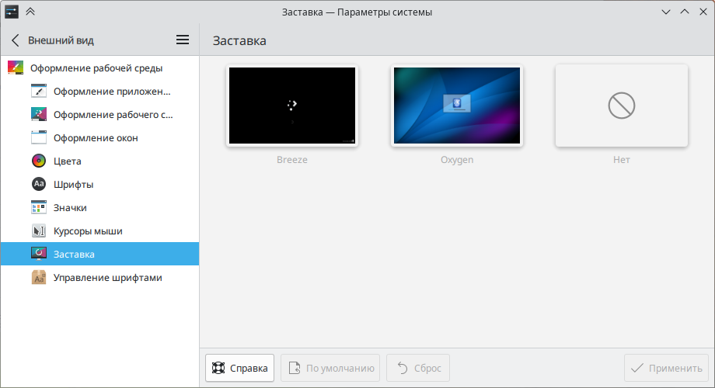Viewport: 715px width, 388px height.
Task: Minimize the window with down chevron
Action: coord(666,12)
